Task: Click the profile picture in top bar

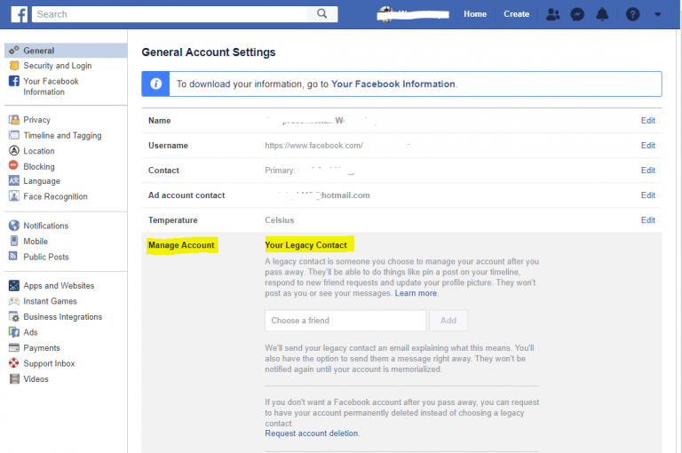Action: 385,14
